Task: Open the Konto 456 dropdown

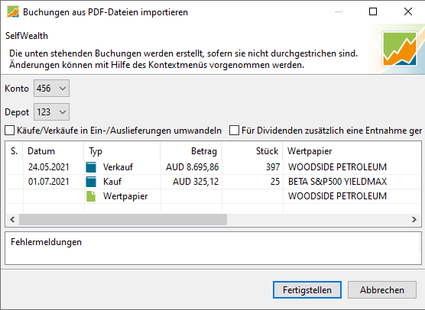Action: (x=51, y=89)
